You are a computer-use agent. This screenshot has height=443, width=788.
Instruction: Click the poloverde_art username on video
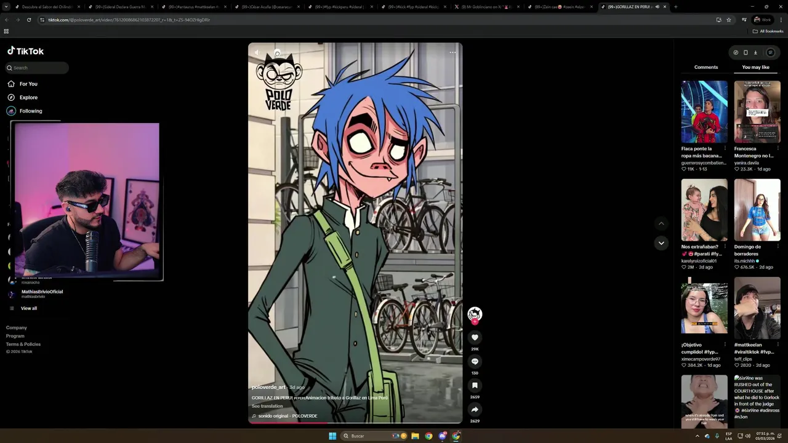tap(268, 387)
